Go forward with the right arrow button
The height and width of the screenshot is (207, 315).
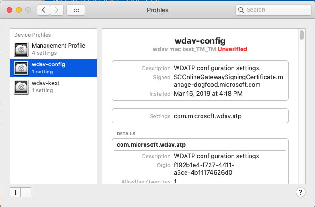(x=57, y=10)
